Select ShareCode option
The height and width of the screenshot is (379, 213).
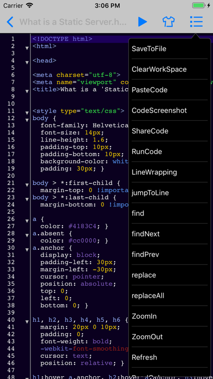click(170, 131)
